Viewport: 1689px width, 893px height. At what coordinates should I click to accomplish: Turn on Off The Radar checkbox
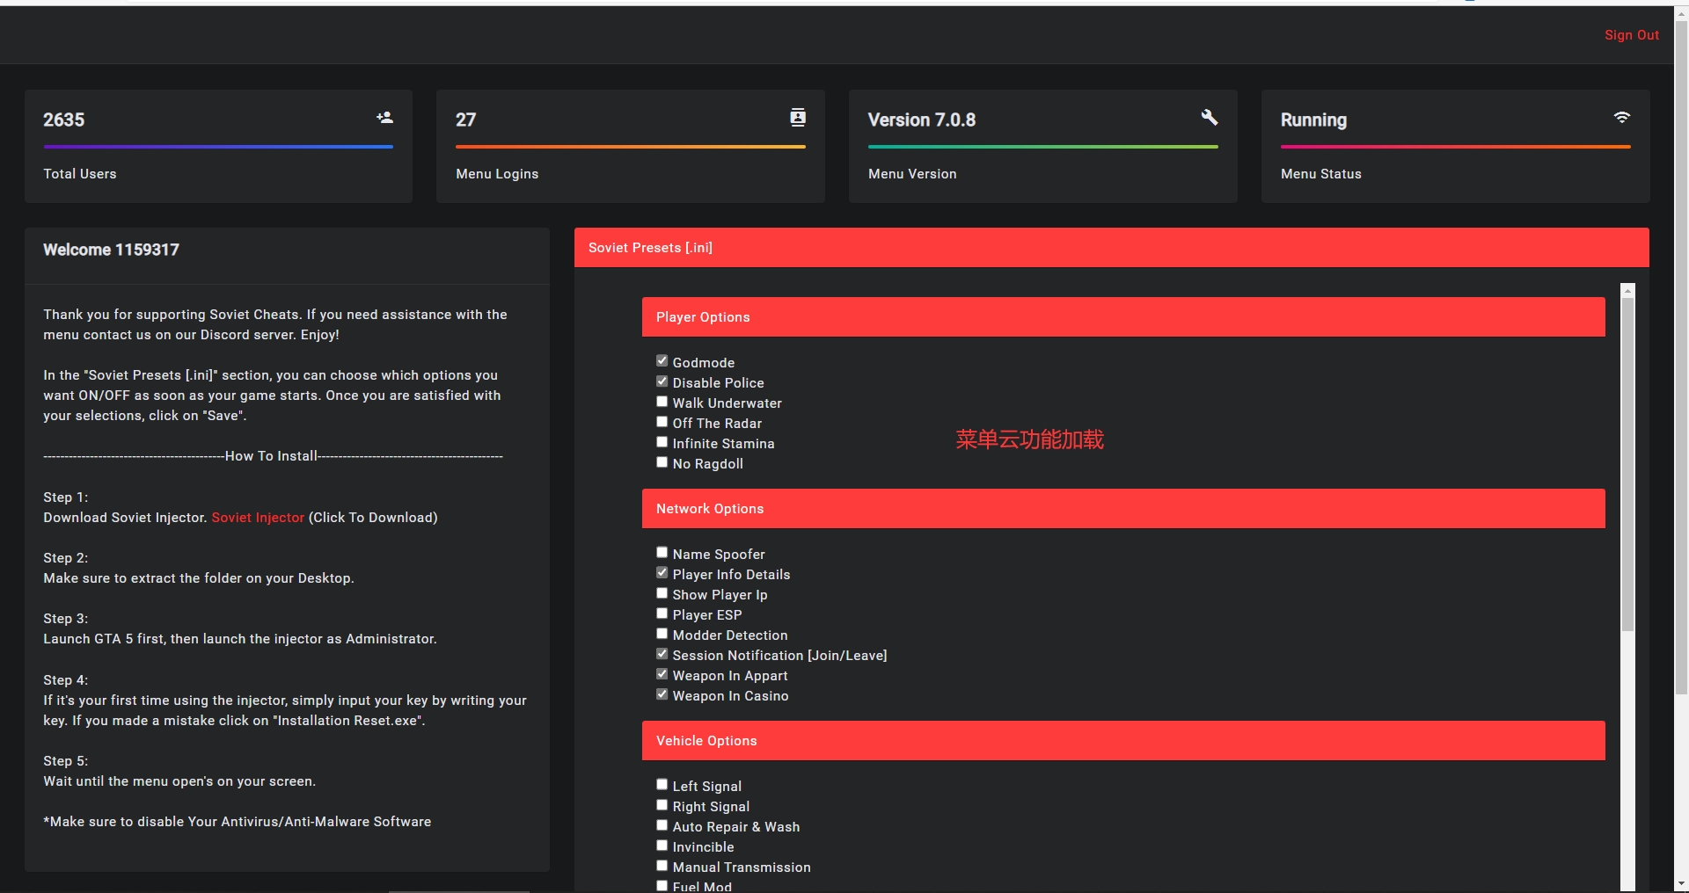[x=662, y=422]
